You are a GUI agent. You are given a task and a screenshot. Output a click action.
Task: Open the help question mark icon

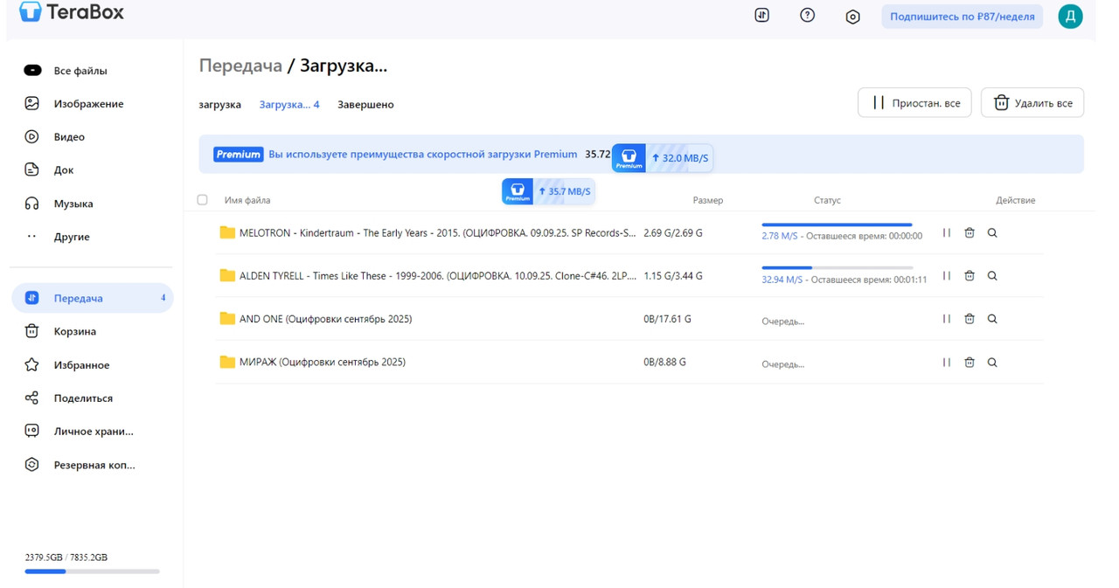(807, 16)
